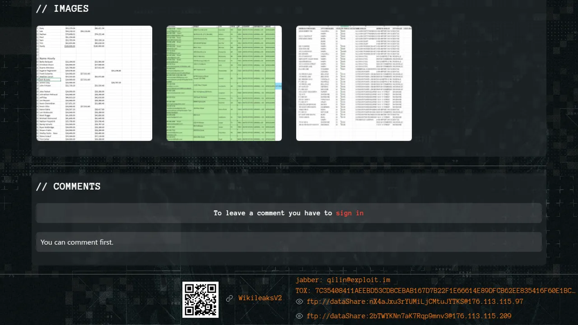Open the green-highlighted spreadsheet thumbnail
Image resolution: width=578 pixels, height=325 pixels.
pyautogui.click(x=224, y=83)
